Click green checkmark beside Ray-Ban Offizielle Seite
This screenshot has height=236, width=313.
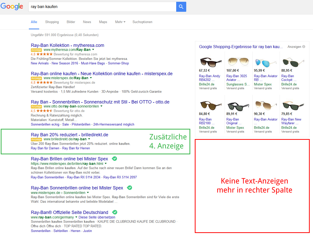[x=115, y=212]
